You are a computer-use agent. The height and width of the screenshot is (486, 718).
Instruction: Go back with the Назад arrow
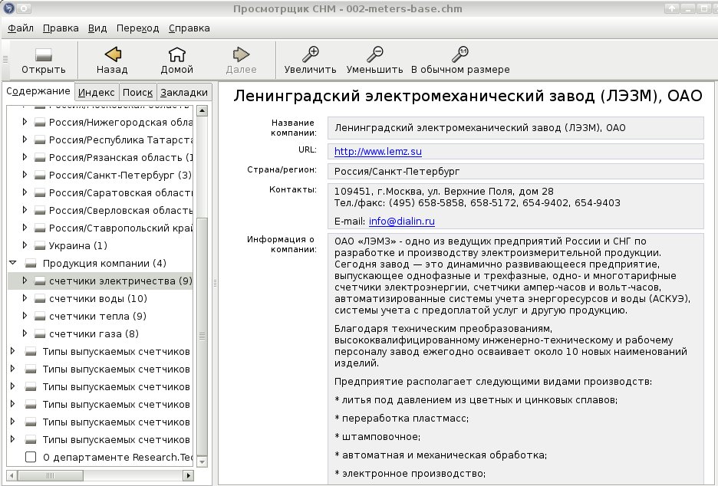[x=112, y=54]
